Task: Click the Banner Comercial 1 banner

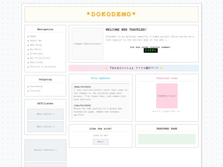Action: tap(45, 150)
